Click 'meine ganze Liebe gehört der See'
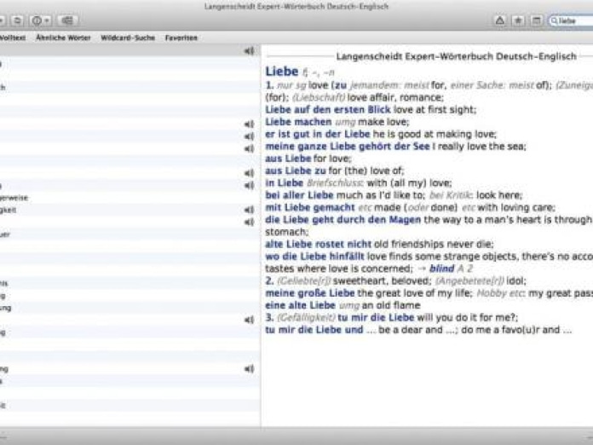593x445 pixels. (x=348, y=146)
